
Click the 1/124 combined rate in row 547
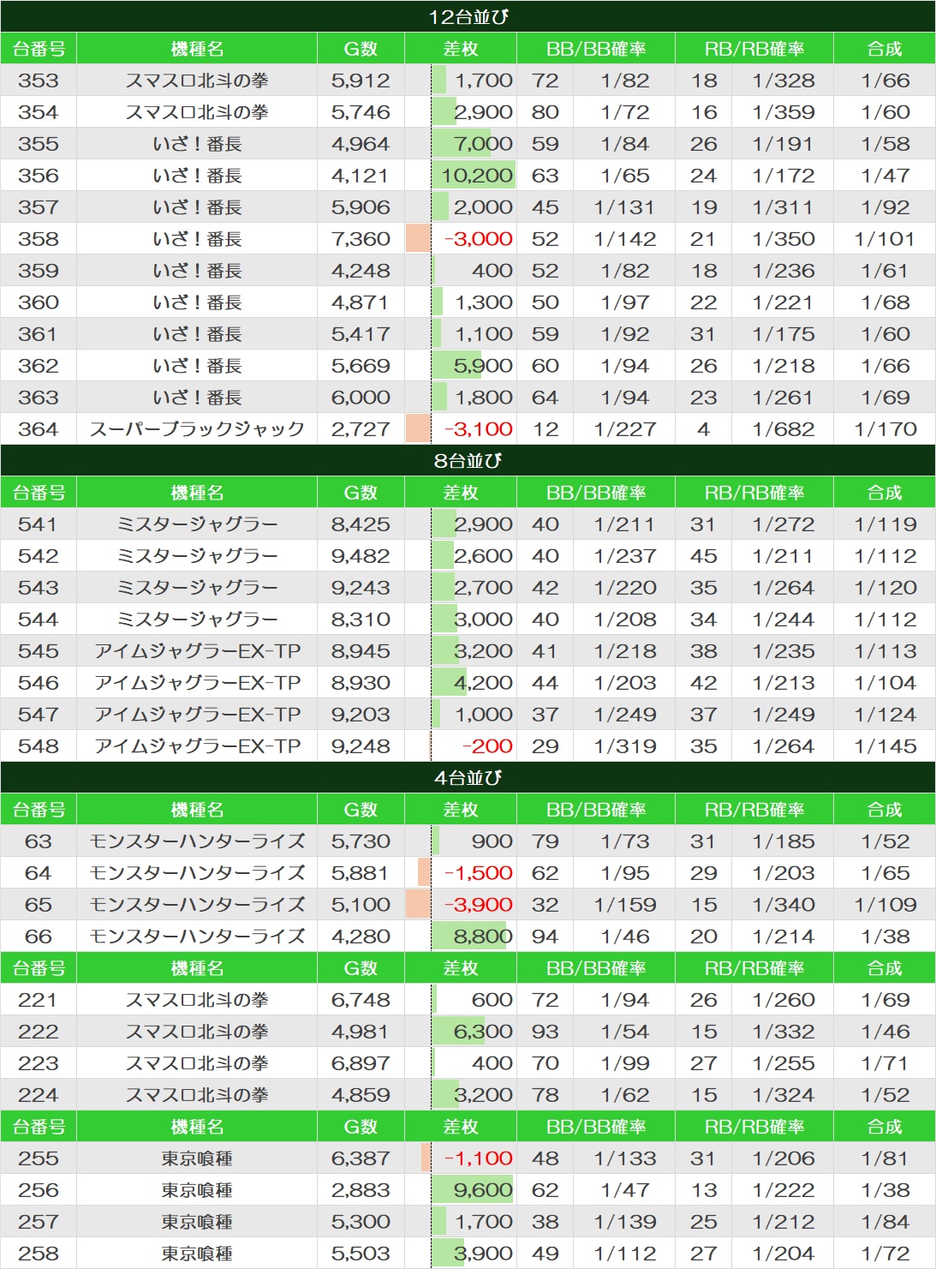coord(885,715)
